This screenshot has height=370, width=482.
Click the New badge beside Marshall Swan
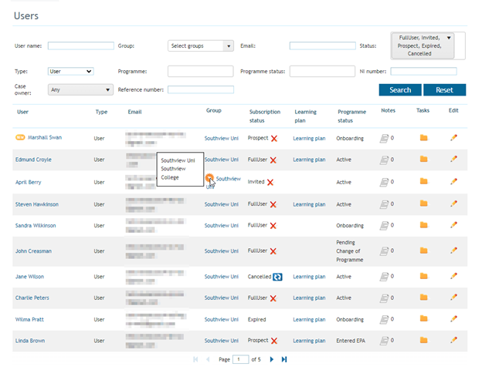[x=20, y=137]
